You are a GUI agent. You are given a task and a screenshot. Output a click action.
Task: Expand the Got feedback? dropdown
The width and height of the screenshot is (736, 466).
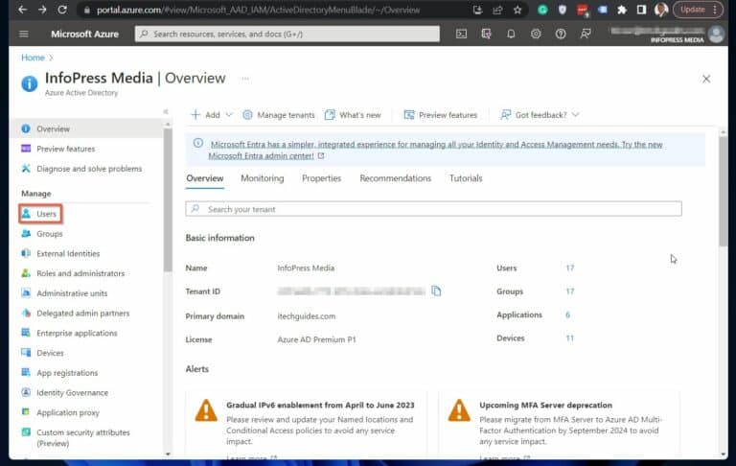[x=540, y=115]
